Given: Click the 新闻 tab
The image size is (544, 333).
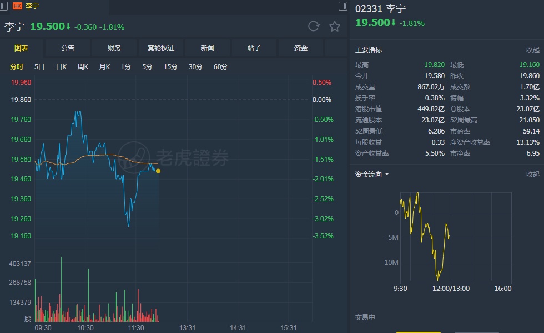Looking at the screenshot, I should (x=208, y=48).
